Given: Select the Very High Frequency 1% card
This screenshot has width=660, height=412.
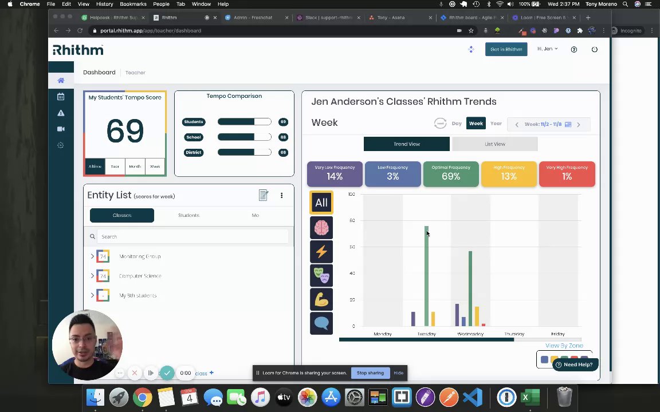Looking at the screenshot, I should tap(567, 173).
